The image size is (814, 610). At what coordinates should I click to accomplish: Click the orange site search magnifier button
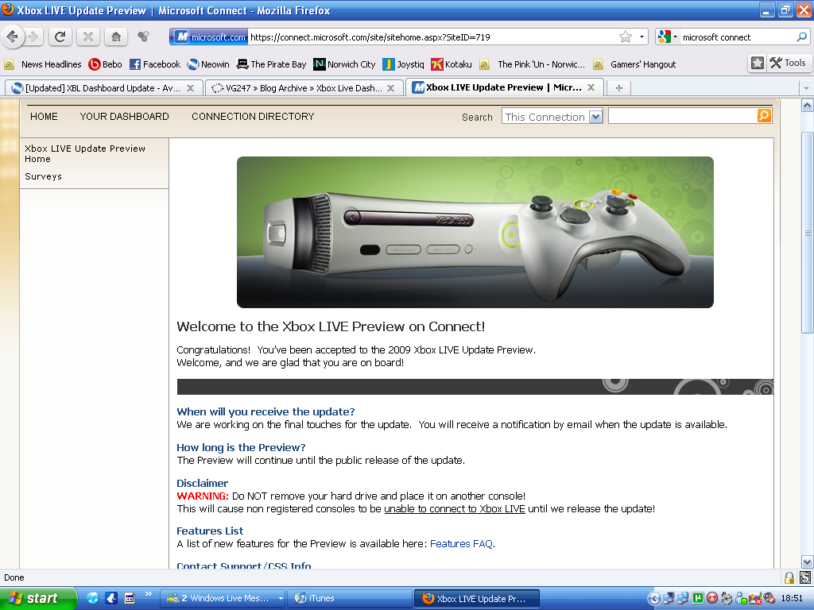pyautogui.click(x=764, y=116)
